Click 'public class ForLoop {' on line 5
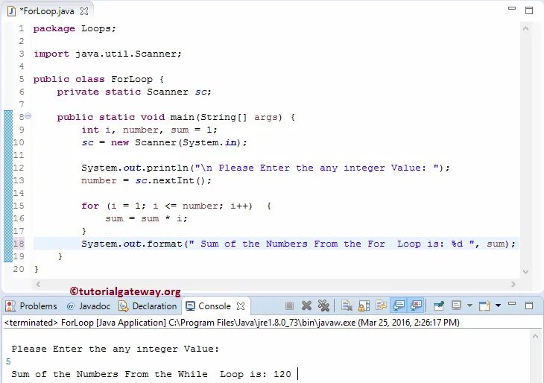 [98, 79]
